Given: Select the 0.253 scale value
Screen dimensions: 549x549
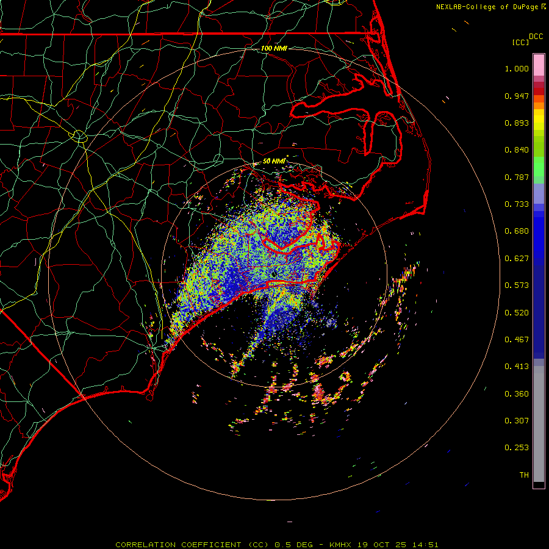Looking at the screenshot, I should [x=517, y=448].
